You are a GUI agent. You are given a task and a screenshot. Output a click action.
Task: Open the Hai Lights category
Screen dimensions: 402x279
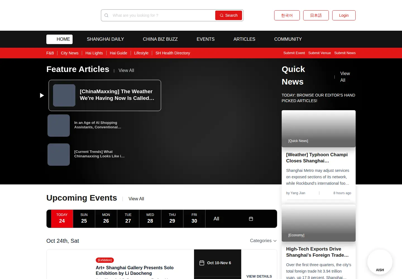pyautogui.click(x=94, y=53)
